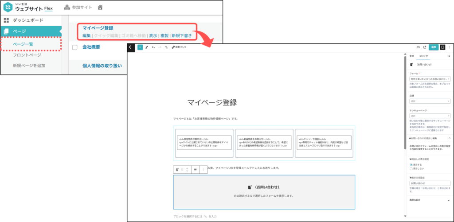Click the 表示内容設定 text field
Screen dimensions: 454x222
coord(430,183)
